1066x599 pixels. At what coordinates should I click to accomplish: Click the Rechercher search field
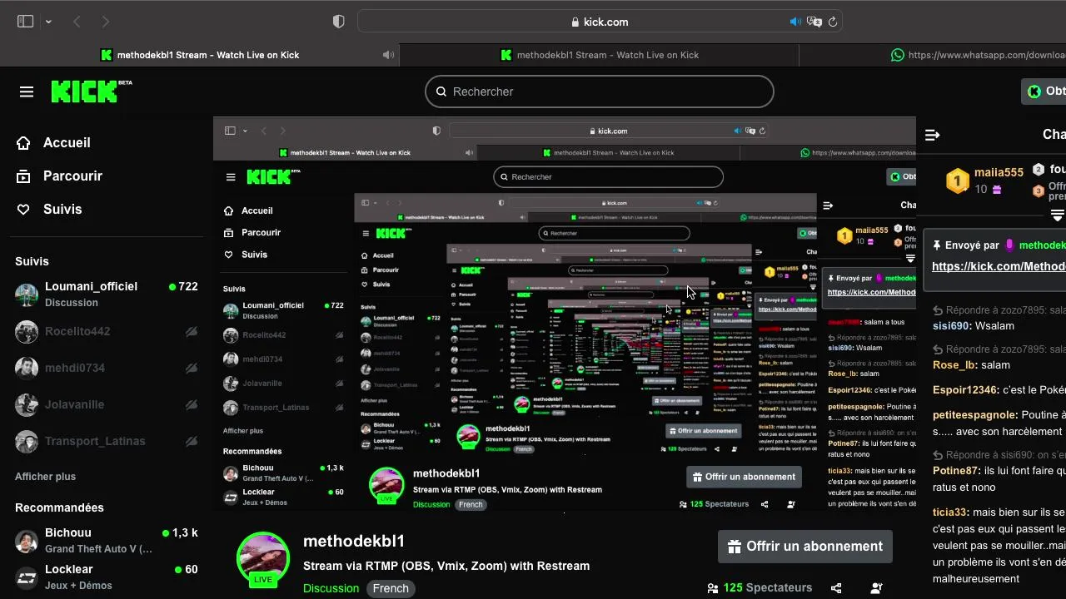point(600,92)
